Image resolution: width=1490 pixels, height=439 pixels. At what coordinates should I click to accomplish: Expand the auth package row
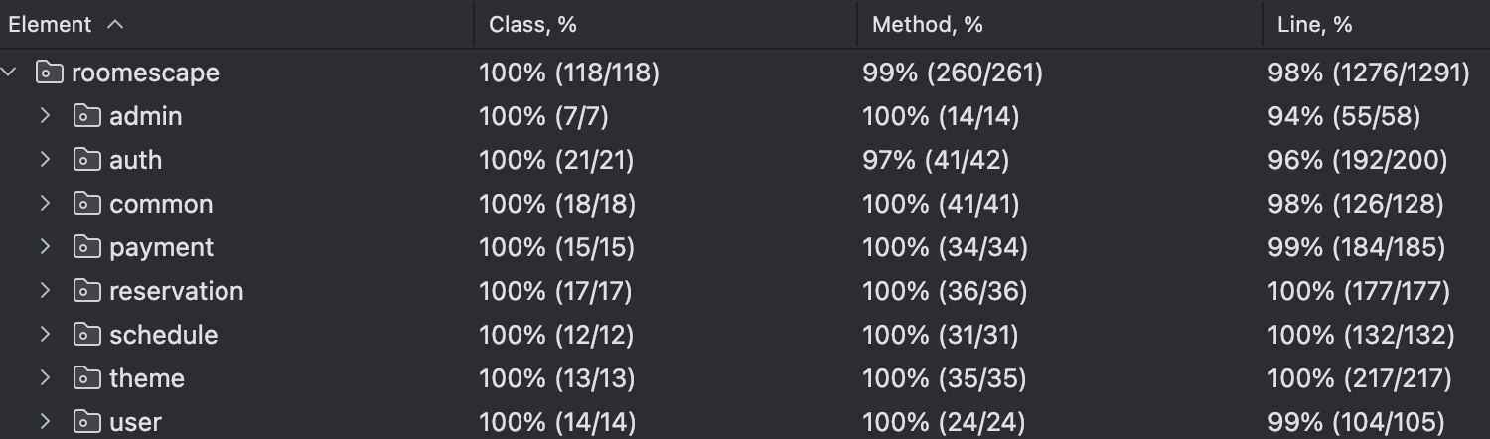pos(45,160)
